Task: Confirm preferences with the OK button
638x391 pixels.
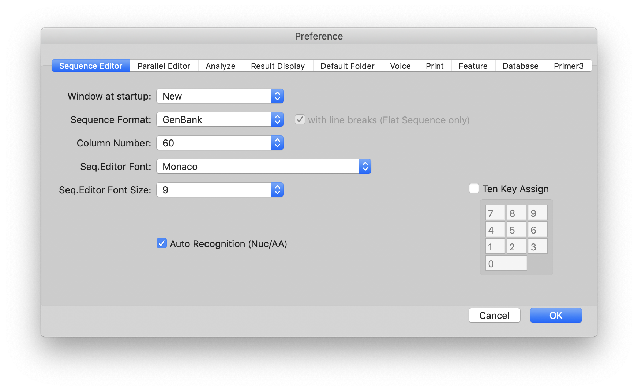Action: coord(556,315)
